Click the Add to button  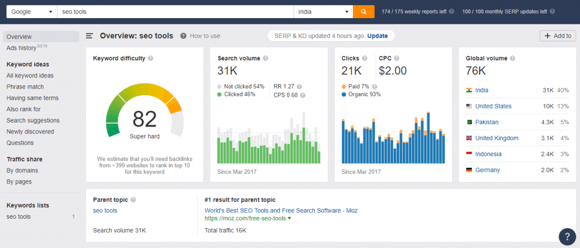[558, 36]
